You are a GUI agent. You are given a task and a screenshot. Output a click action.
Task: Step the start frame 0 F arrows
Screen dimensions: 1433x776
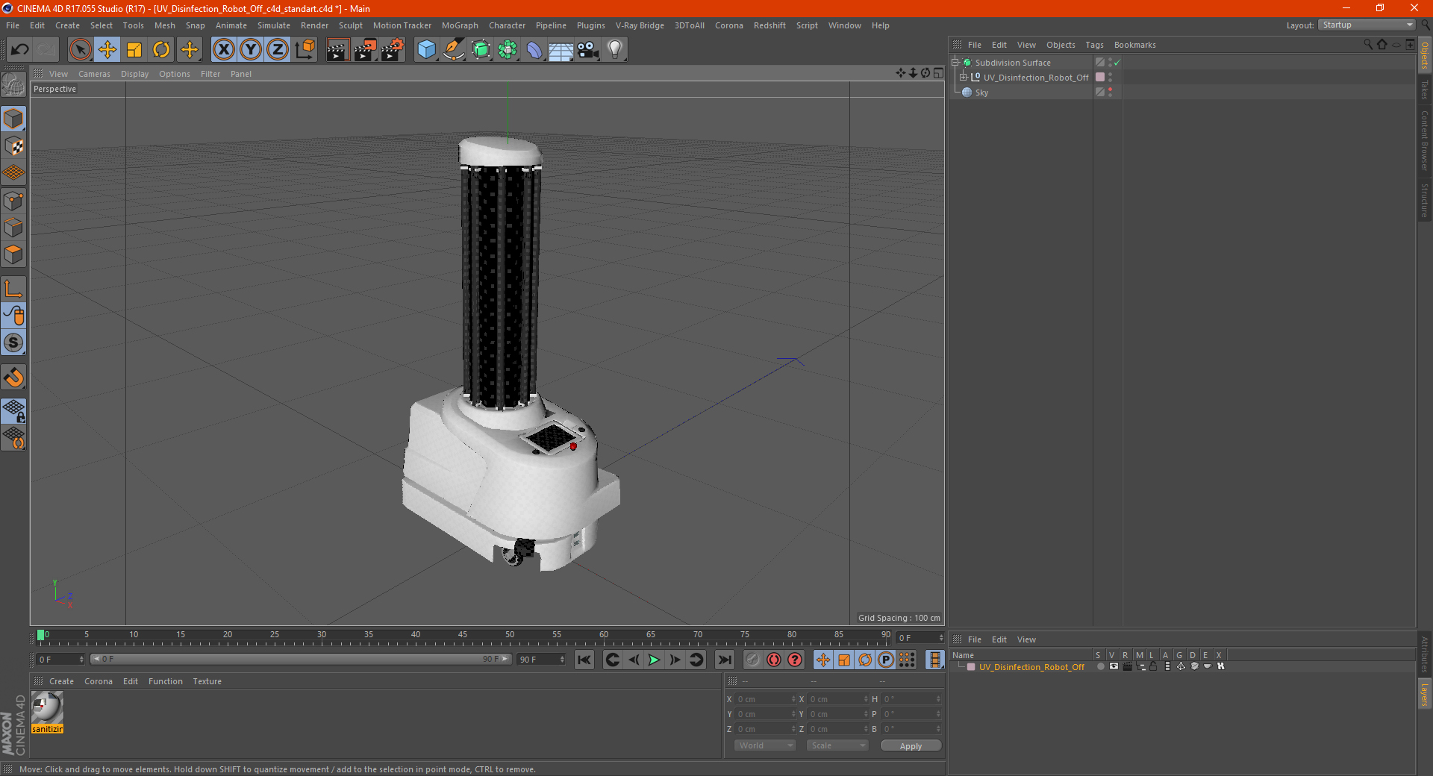click(81, 660)
